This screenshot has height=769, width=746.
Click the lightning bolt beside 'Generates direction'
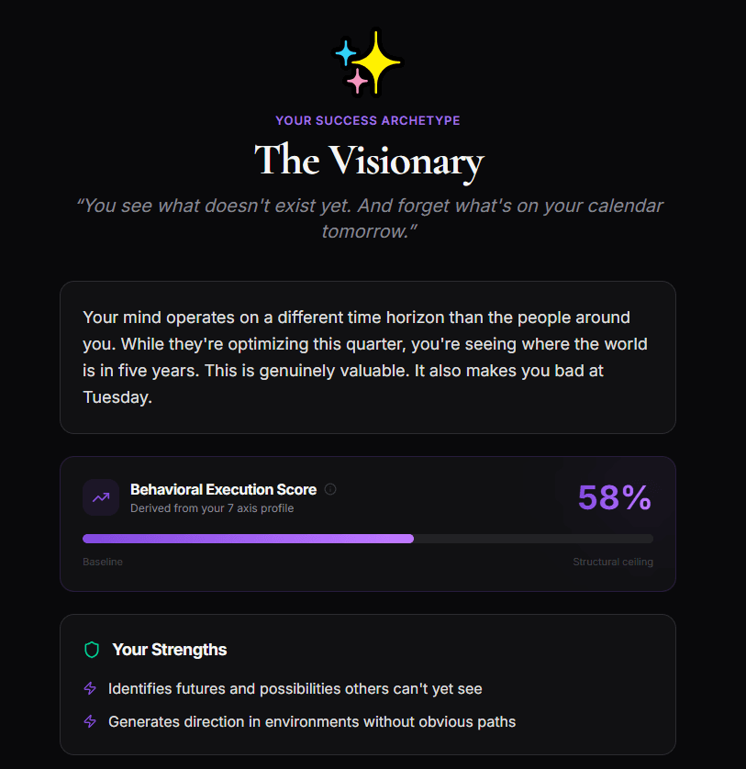[90, 721]
